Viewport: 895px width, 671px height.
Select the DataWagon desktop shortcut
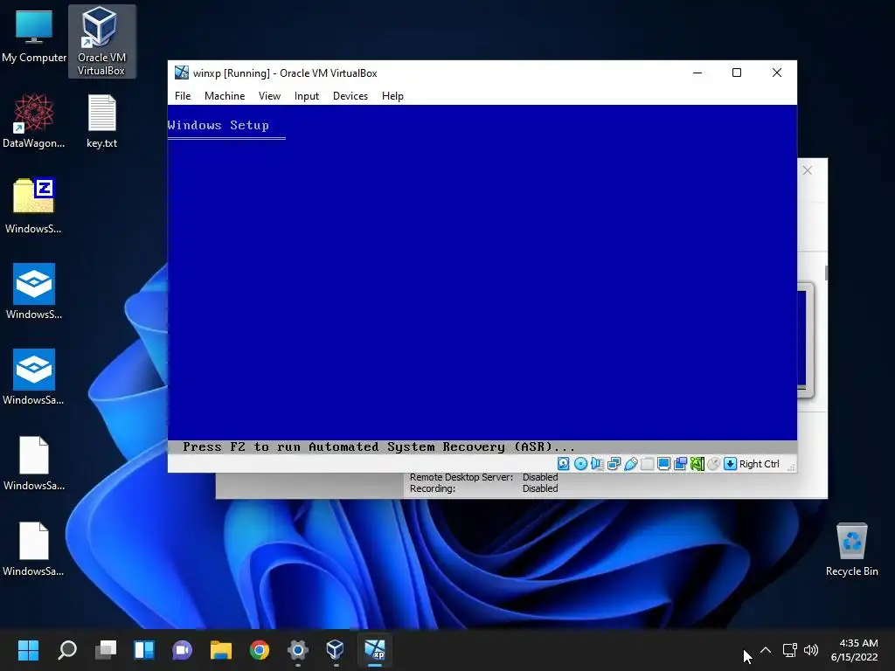click(x=34, y=121)
